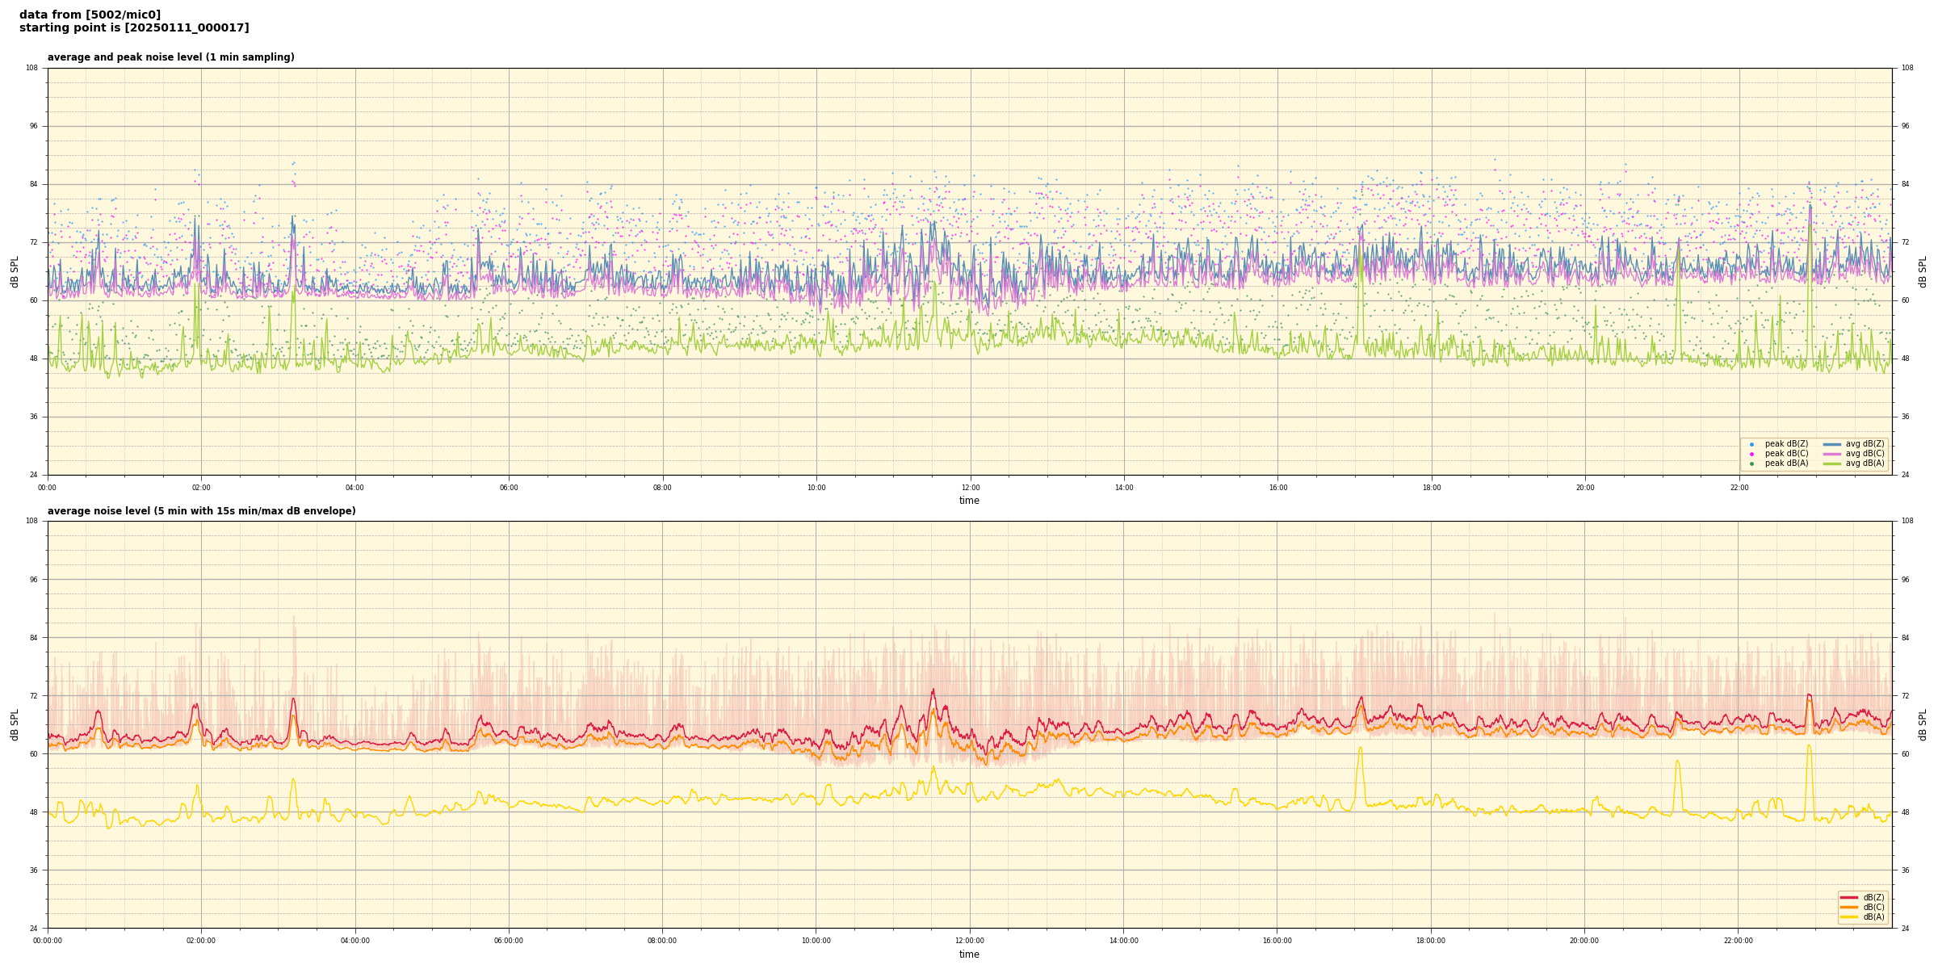Click the 12:00 tick label on top chart
Image resolution: width=1938 pixels, height=969 pixels.
(x=970, y=488)
